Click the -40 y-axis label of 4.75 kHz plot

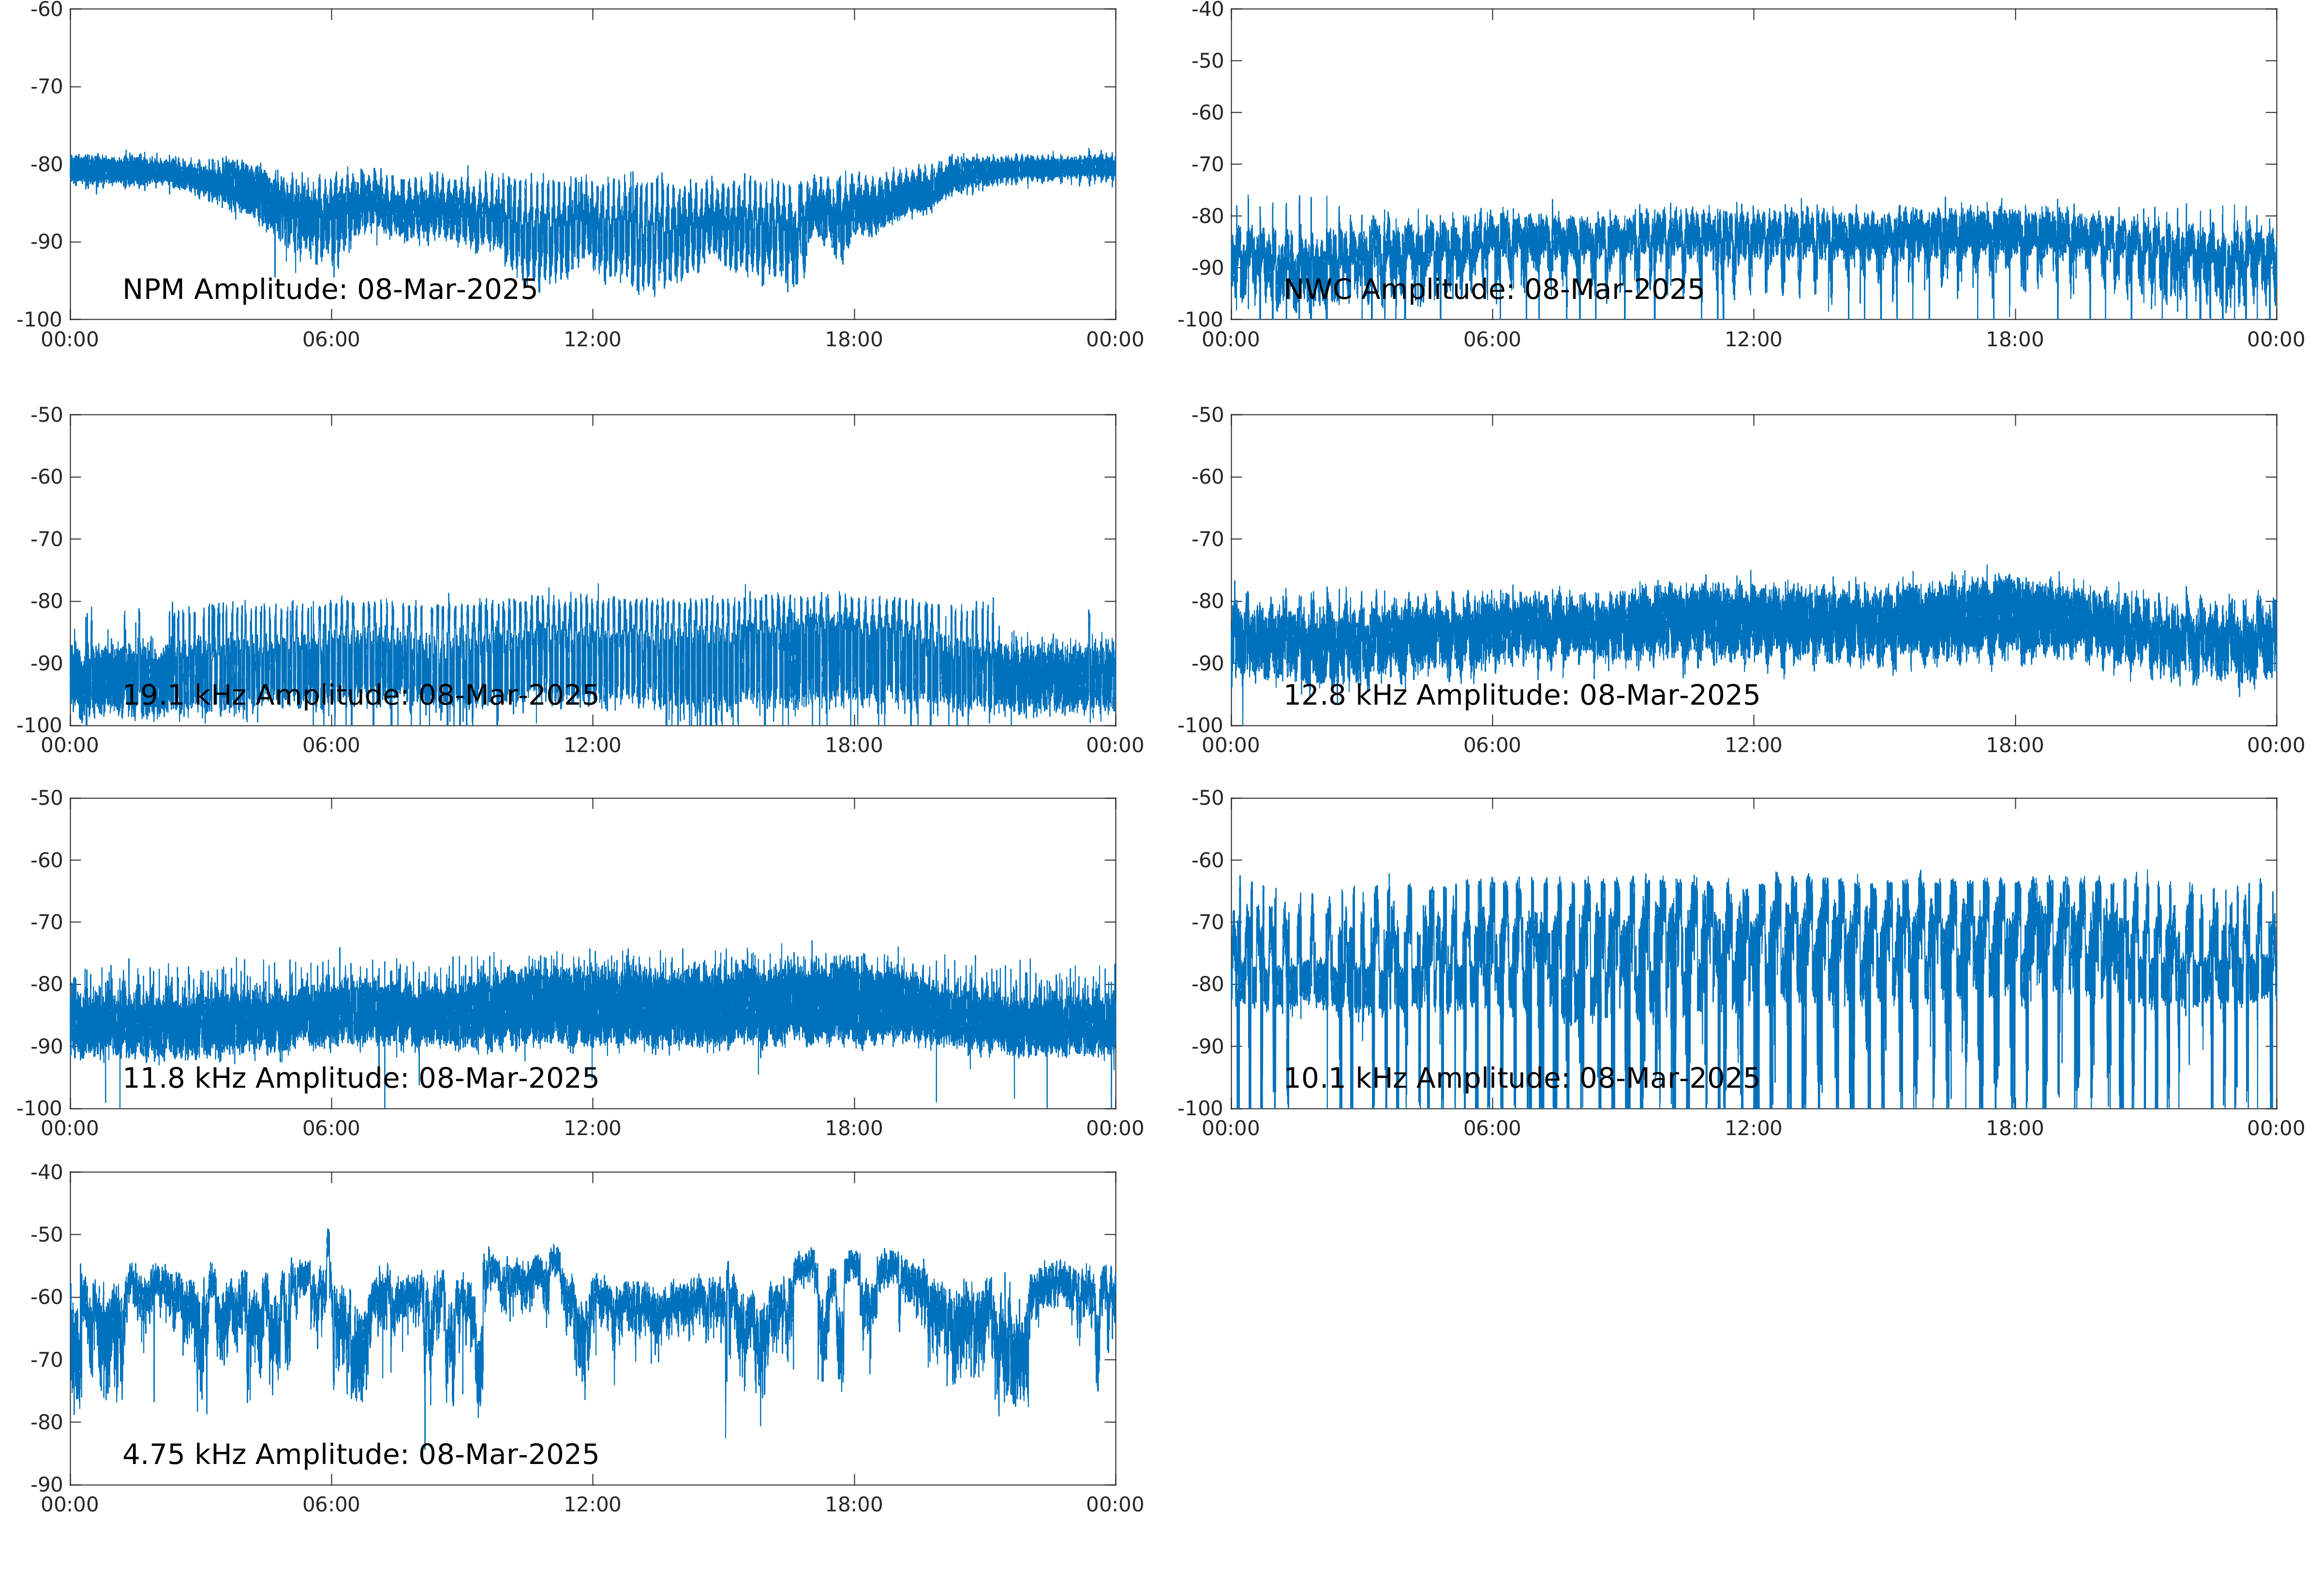point(46,1172)
